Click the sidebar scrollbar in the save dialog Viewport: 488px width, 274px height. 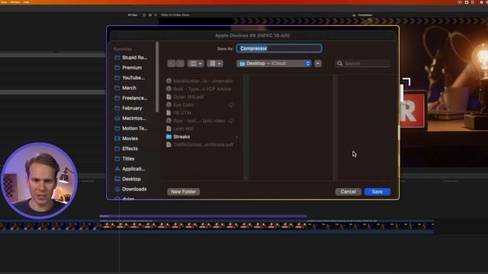(x=157, y=77)
